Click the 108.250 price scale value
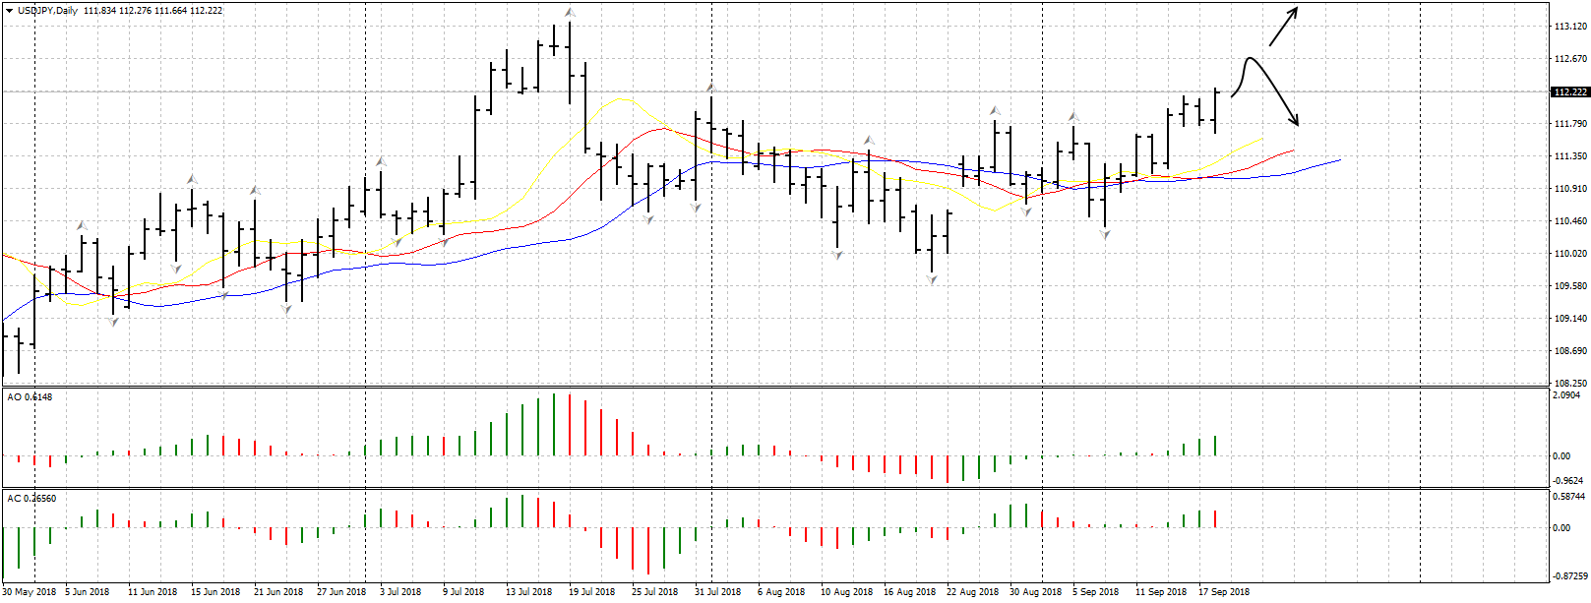1591x603 pixels. 1569,383
